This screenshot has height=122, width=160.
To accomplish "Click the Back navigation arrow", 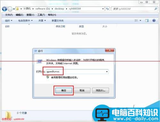I will pos(4,9).
